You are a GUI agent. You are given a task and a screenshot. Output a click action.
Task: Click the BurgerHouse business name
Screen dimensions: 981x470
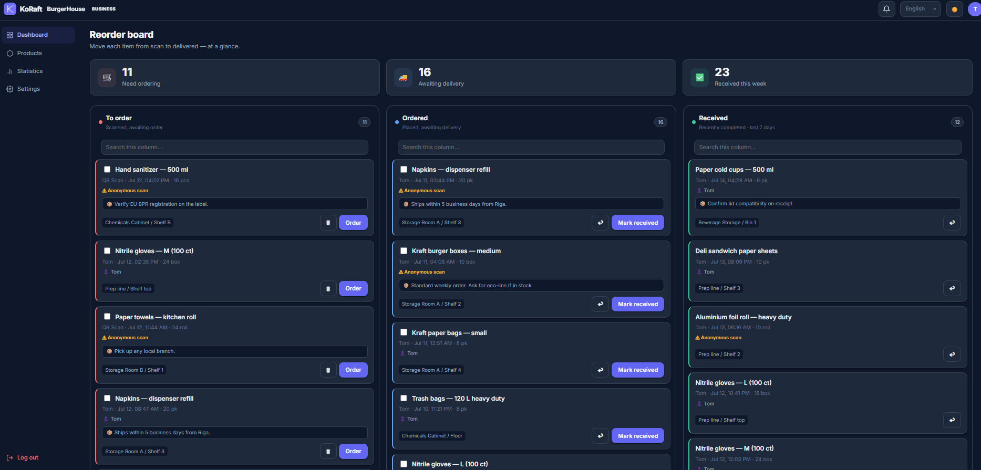pyautogui.click(x=66, y=9)
